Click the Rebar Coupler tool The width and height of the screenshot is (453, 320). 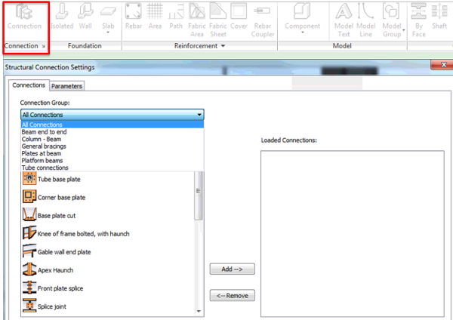262,16
